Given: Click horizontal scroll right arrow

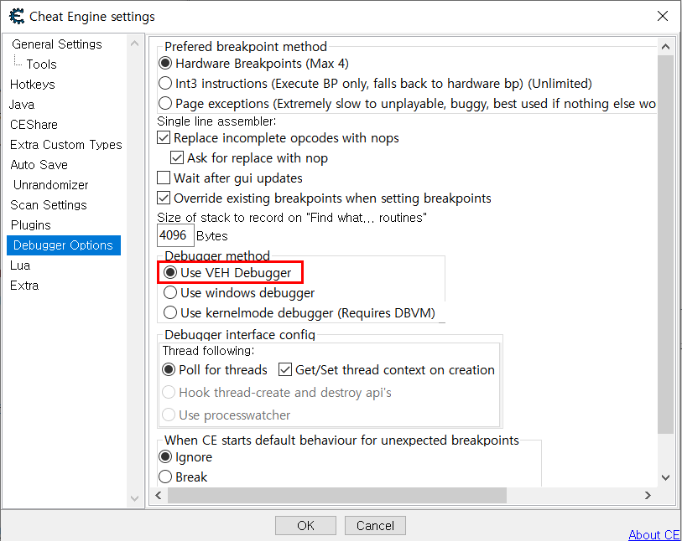Looking at the screenshot, I should 648,496.
